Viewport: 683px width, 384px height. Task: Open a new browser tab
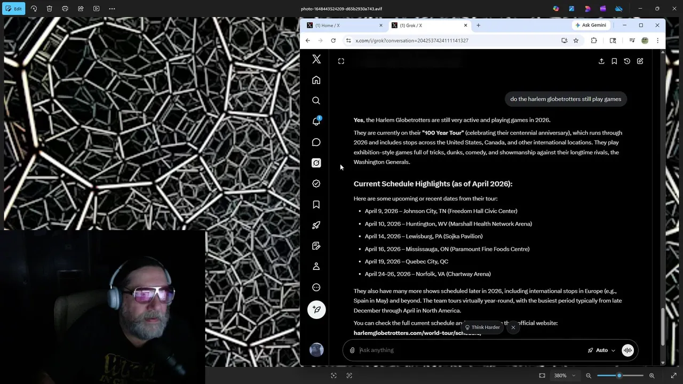[478, 25]
